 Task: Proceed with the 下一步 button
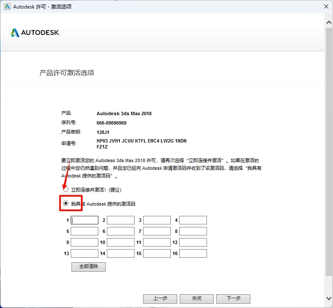(233, 299)
